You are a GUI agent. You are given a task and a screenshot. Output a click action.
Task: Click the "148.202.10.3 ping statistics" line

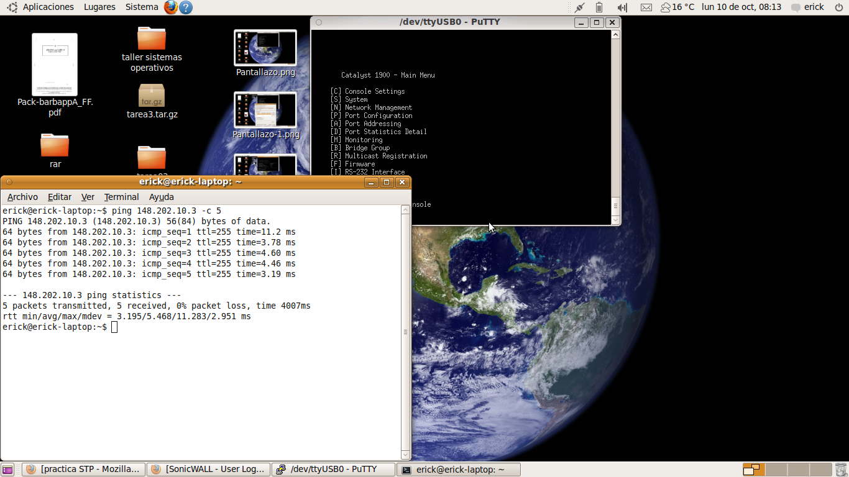pos(92,295)
